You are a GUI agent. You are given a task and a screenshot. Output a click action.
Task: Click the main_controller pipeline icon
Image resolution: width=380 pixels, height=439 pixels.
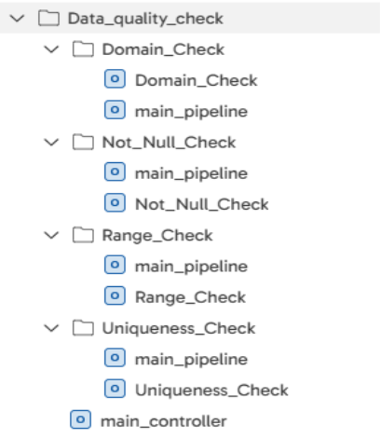pos(80,419)
